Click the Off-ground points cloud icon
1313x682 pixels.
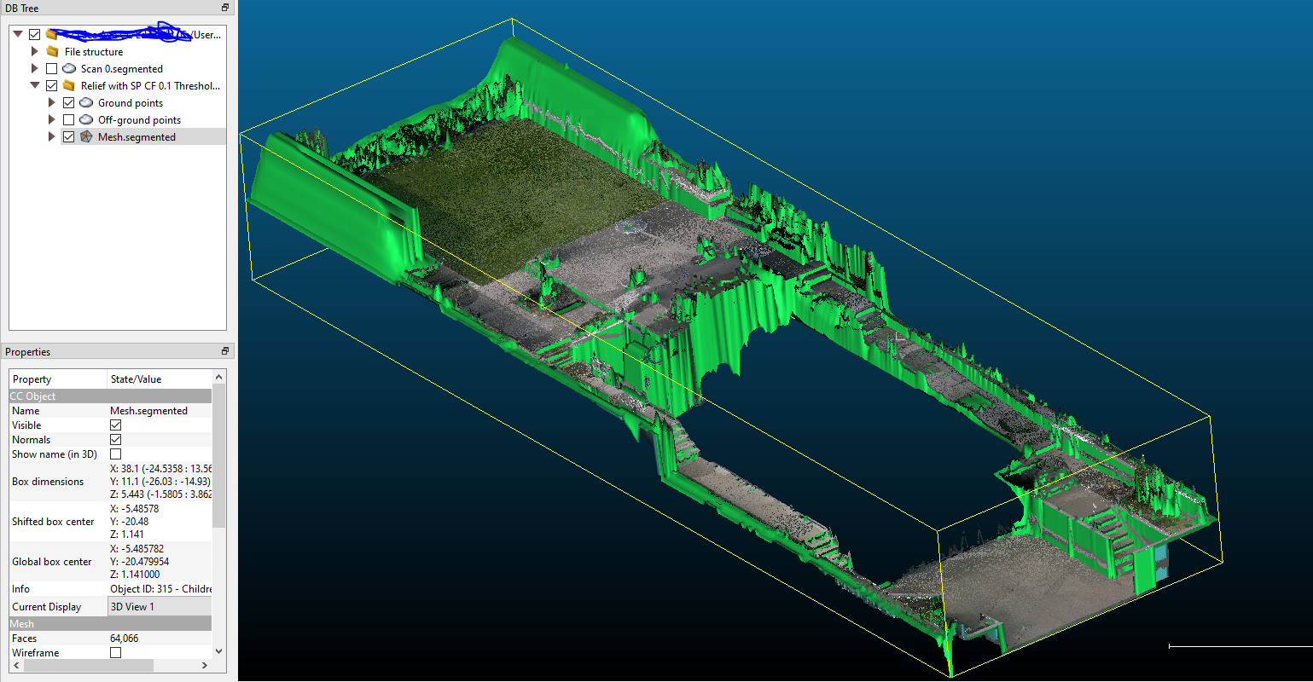(86, 119)
